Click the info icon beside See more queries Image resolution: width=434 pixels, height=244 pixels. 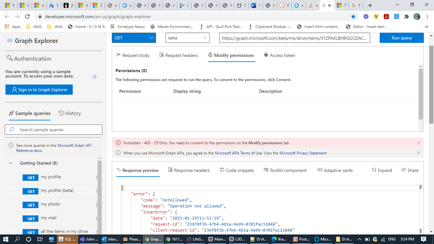(11, 146)
